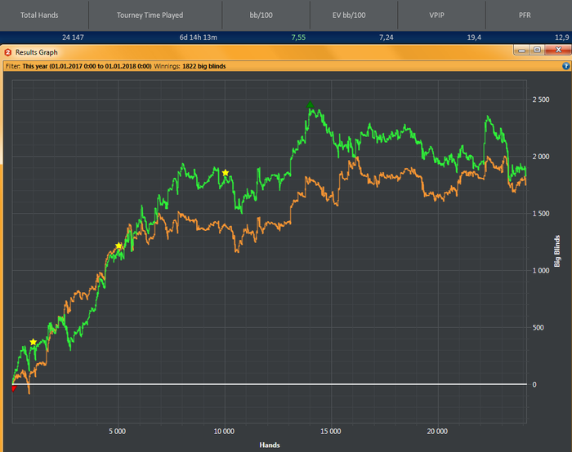Screen dimensions: 572x452
Task: Click the 'Hands' horizontal axis label
Action: pyautogui.click(x=270, y=445)
